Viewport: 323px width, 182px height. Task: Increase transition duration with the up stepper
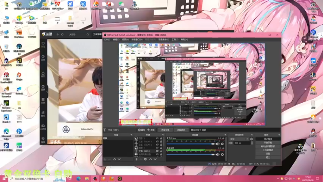click(252, 142)
